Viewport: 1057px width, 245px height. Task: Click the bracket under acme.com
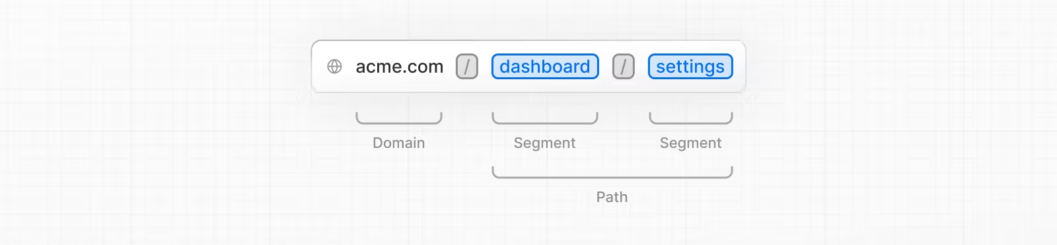click(399, 118)
